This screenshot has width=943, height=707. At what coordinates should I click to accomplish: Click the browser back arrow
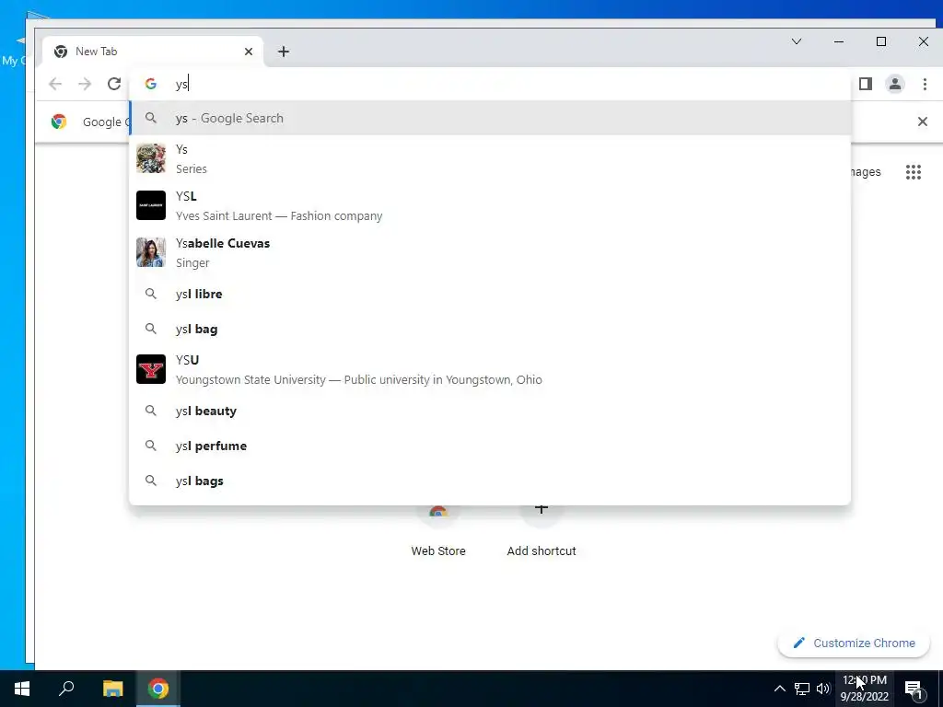tap(55, 84)
